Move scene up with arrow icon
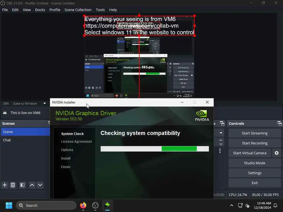283x212 pixels. tap(32, 185)
